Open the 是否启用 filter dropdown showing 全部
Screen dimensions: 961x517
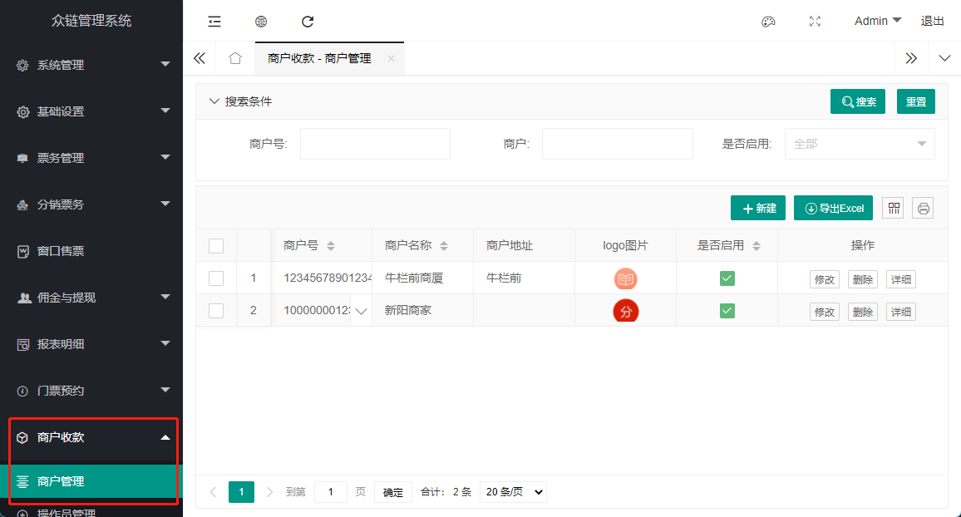[x=860, y=143]
